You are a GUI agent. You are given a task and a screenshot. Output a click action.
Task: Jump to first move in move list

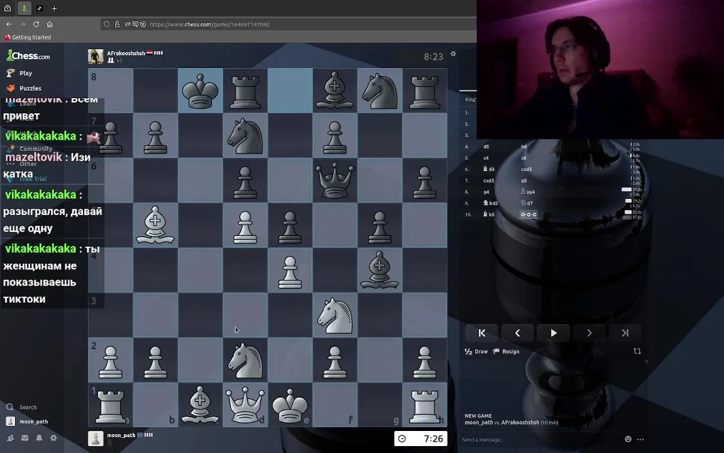481,333
